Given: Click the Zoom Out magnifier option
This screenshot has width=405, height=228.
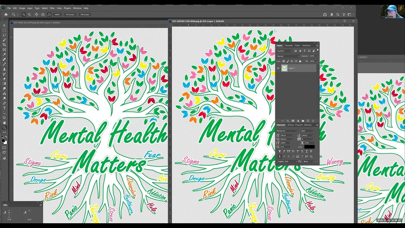Looking at the screenshot, I should tap(29, 15).
